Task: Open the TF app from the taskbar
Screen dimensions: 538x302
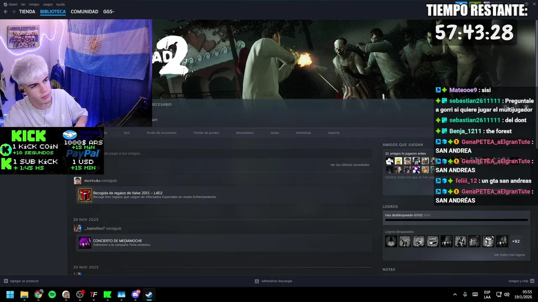Action: [94, 294]
